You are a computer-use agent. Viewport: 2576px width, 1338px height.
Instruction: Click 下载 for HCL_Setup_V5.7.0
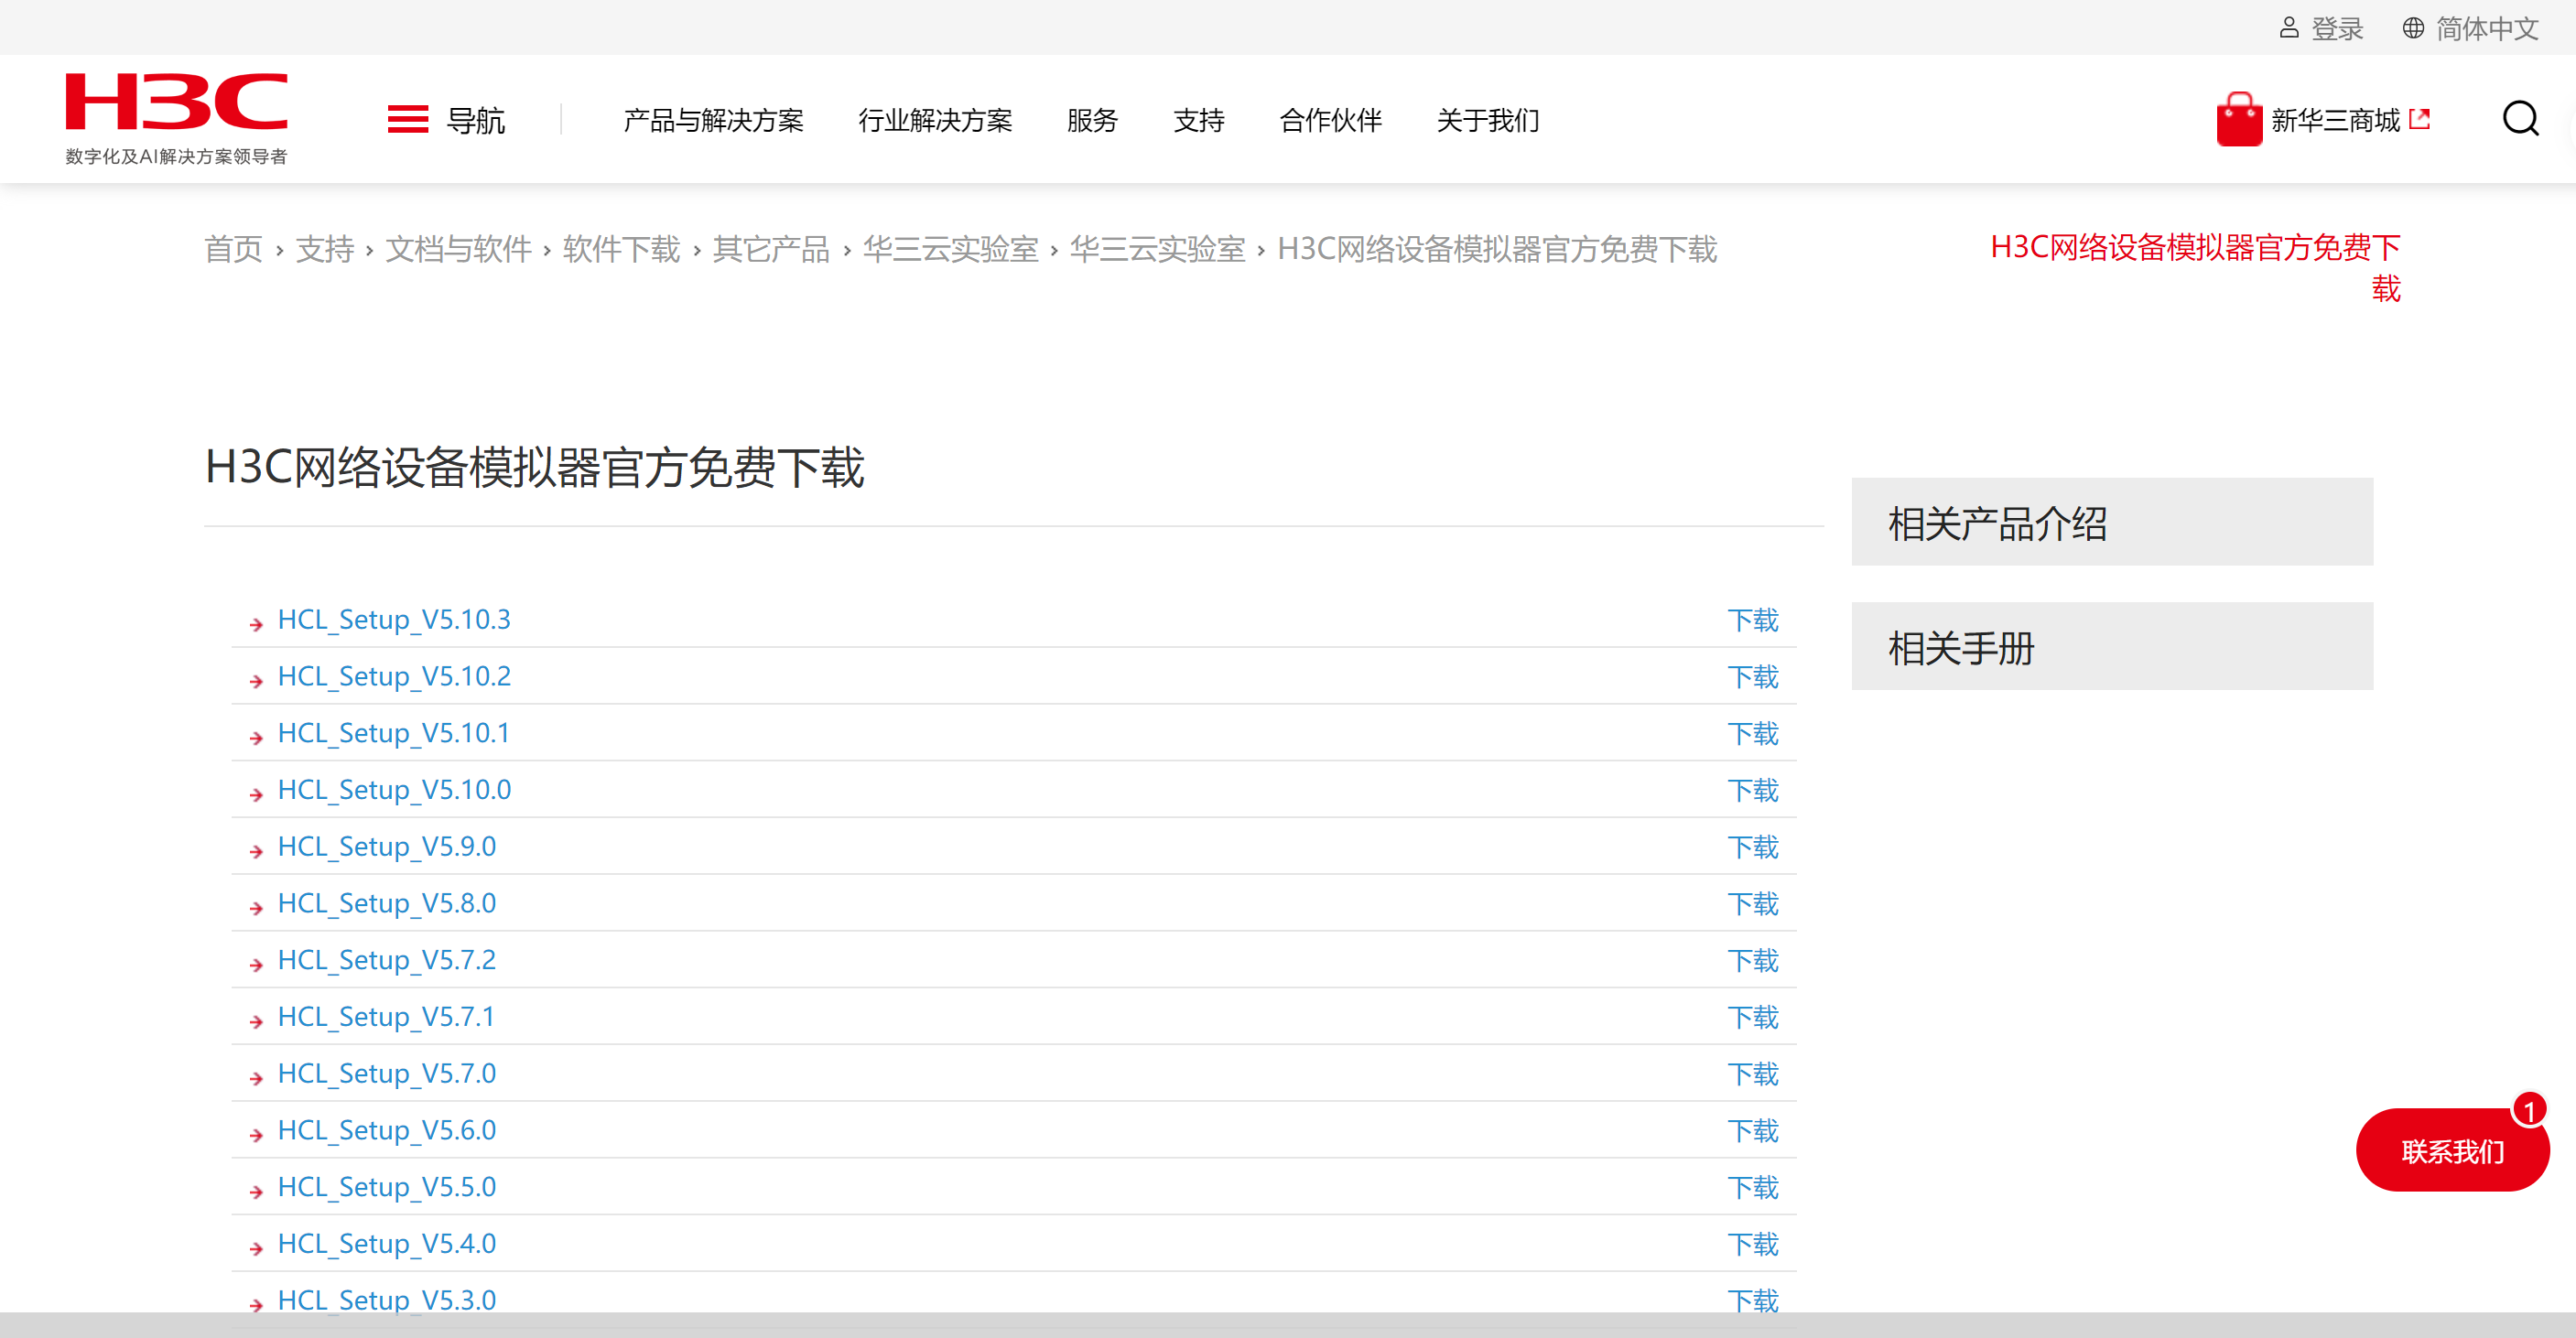1753,1074
